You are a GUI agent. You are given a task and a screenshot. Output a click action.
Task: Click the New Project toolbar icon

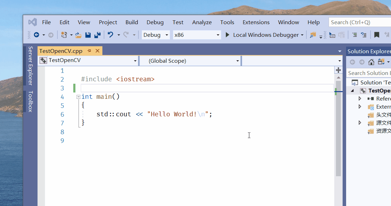tap(64, 35)
